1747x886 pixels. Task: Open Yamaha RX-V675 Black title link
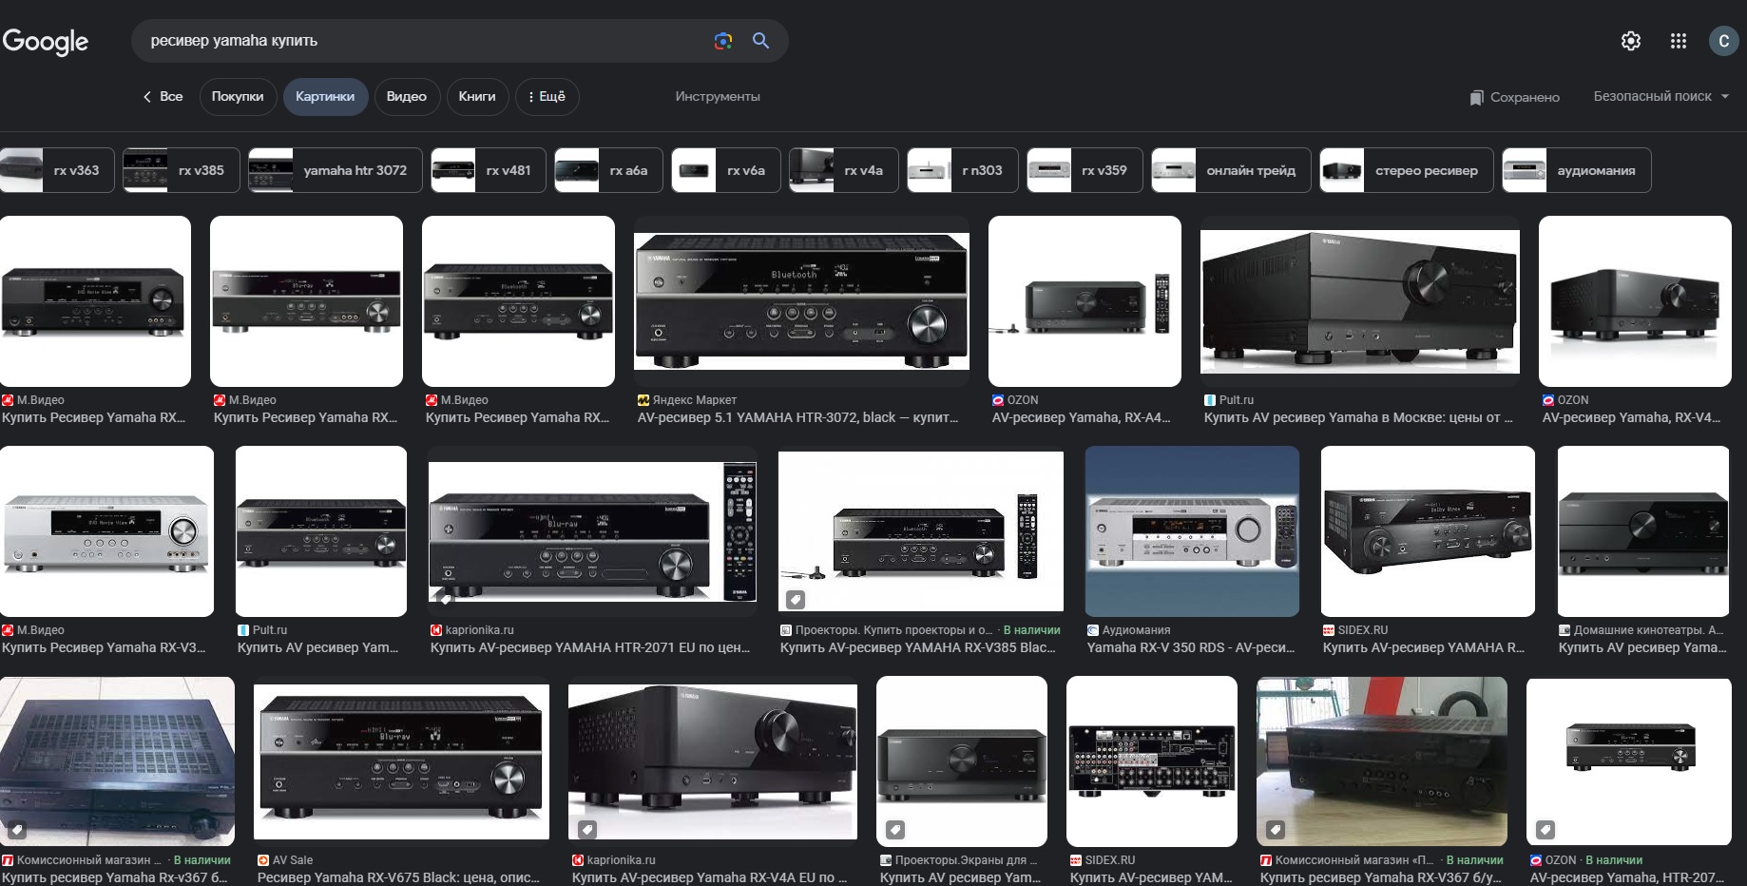pos(398,877)
